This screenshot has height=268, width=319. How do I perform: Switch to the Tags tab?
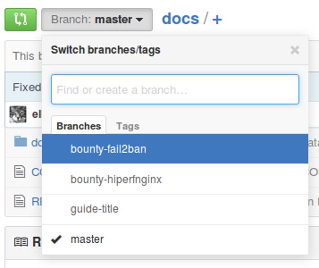pyautogui.click(x=127, y=126)
